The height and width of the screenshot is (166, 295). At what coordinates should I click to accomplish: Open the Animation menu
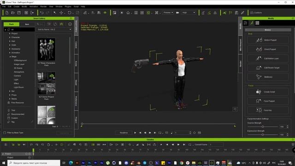34,6
